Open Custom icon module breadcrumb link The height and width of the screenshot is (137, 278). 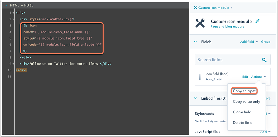pos(214,8)
